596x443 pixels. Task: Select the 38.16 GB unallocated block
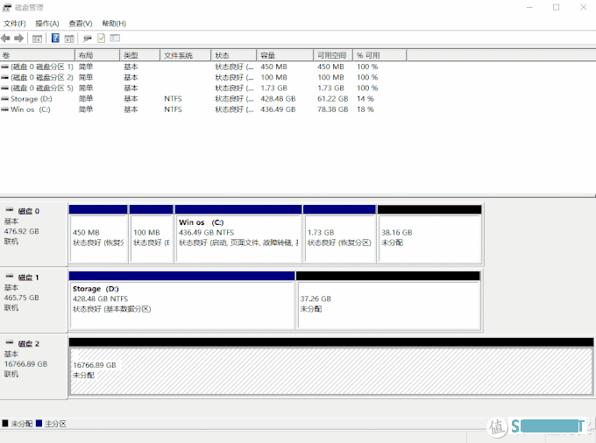pyautogui.click(x=429, y=234)
